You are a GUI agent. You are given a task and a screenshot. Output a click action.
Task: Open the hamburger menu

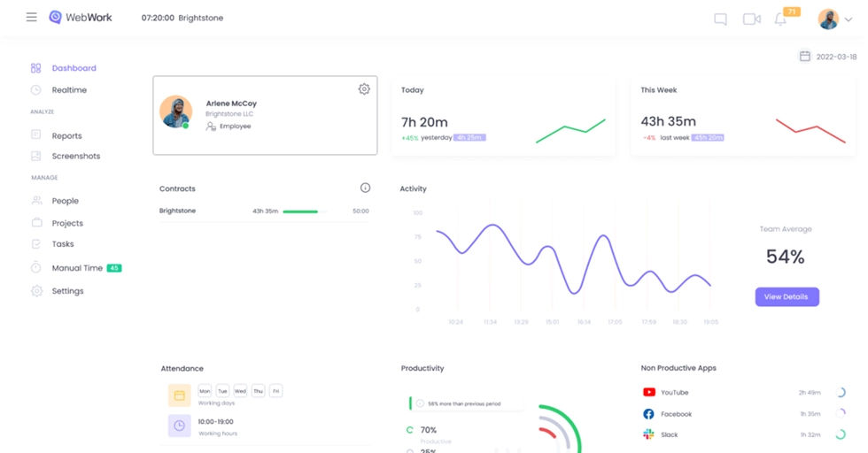(32, 17)
